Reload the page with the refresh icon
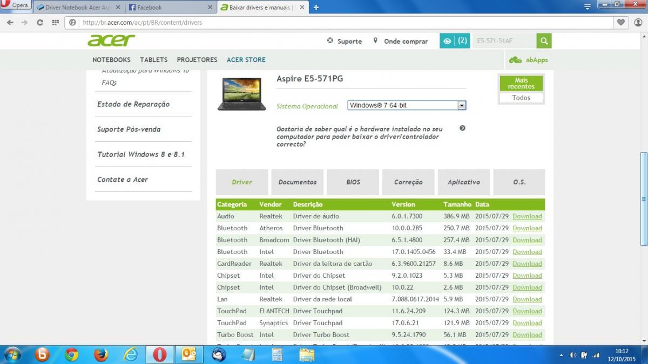Image resolution: width=648 pixels, height=364 pixels. (39, 22)
